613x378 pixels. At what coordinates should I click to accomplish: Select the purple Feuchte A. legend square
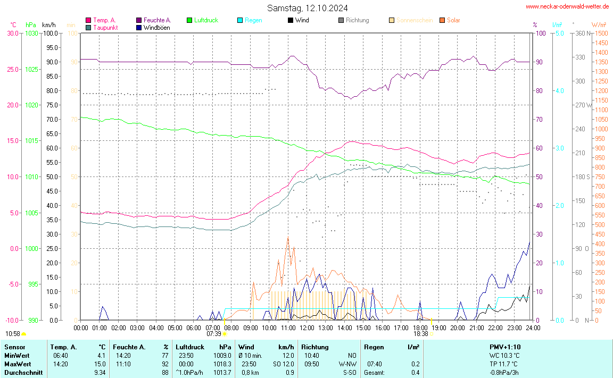(x=139, y=20)
